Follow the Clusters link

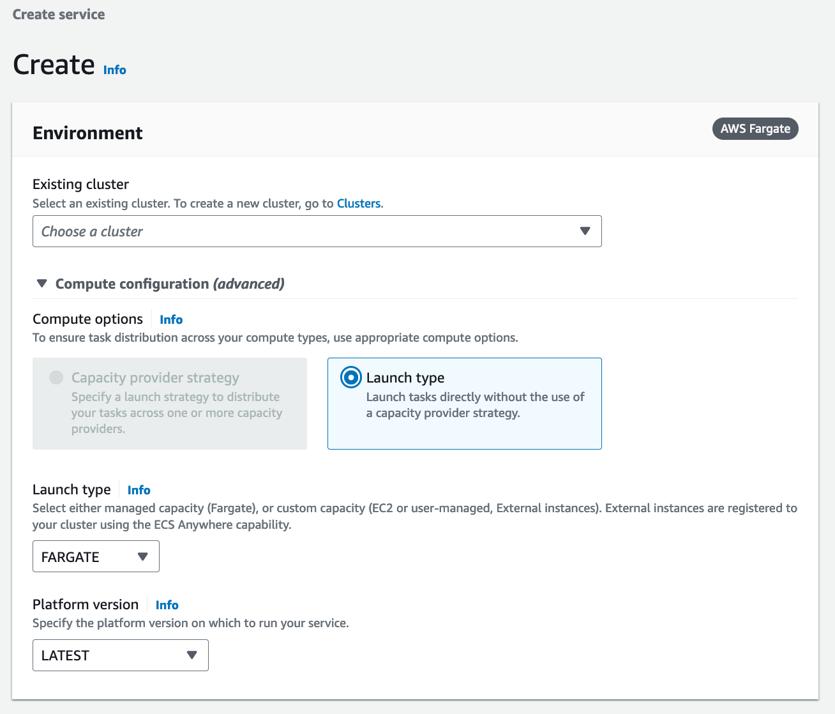(x=358, y=203)
